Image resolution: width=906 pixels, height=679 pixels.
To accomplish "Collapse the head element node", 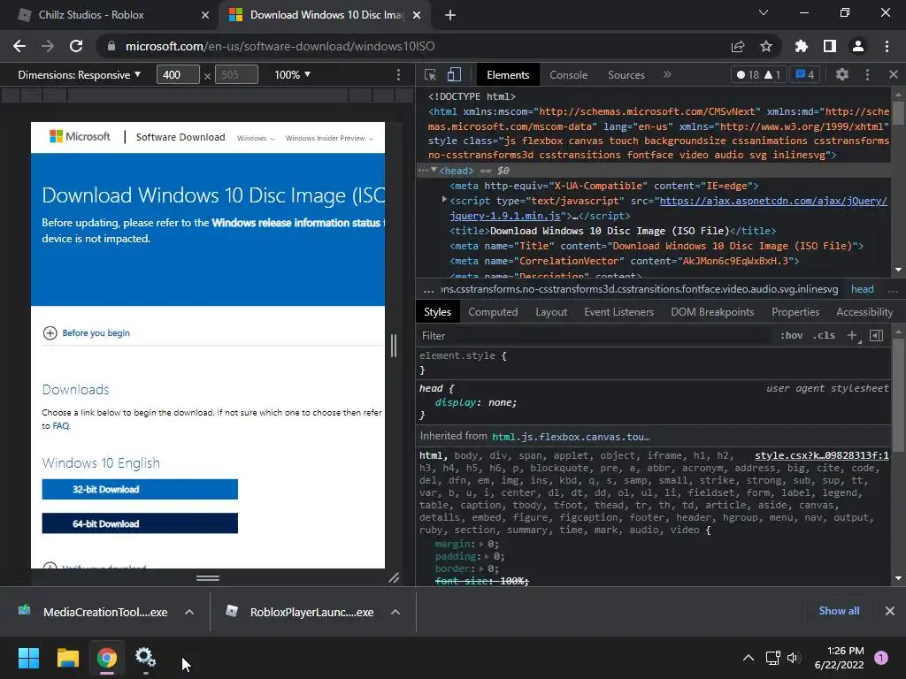I will tap(434, 171).
